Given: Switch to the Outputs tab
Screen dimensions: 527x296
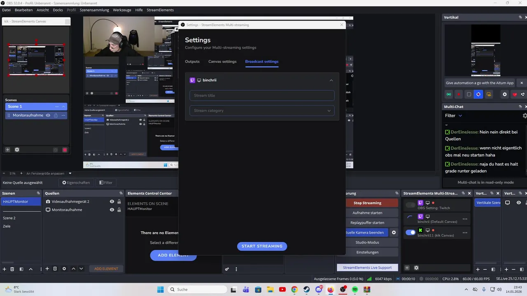Looking at the screenshot, I should (192, 62).
